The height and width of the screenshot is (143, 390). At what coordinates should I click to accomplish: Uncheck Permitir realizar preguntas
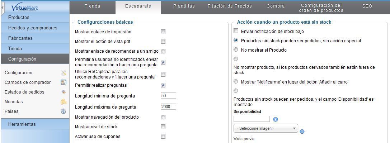163,85
